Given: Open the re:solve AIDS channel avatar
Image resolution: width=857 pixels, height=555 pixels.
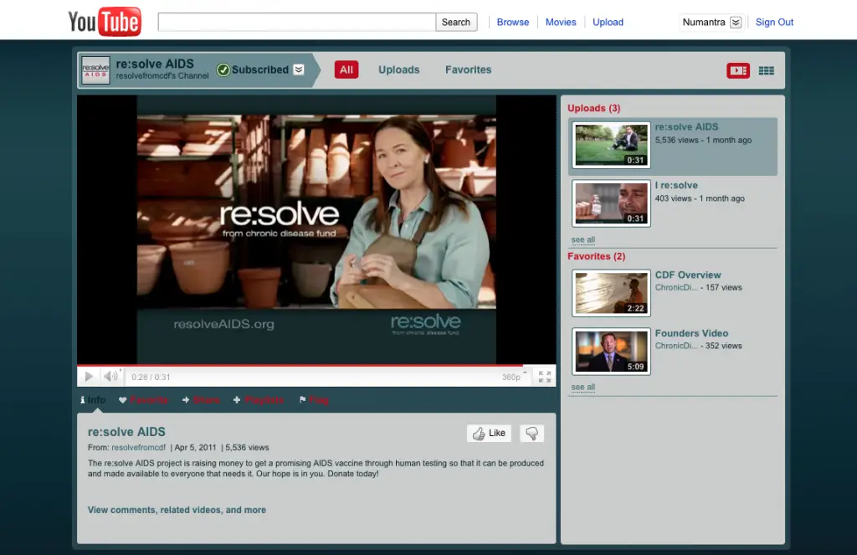Looking at the screenshot, I should coord(95,70).
